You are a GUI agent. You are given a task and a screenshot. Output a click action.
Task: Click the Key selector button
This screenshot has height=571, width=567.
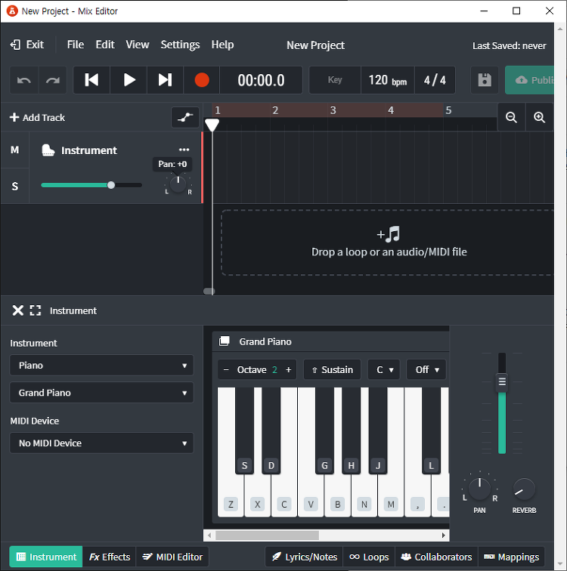pyautogui.click(x=335, y=80)
